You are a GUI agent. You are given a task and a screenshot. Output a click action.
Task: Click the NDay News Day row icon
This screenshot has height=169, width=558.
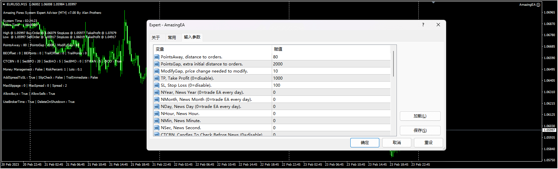click(x=156, y=107)
